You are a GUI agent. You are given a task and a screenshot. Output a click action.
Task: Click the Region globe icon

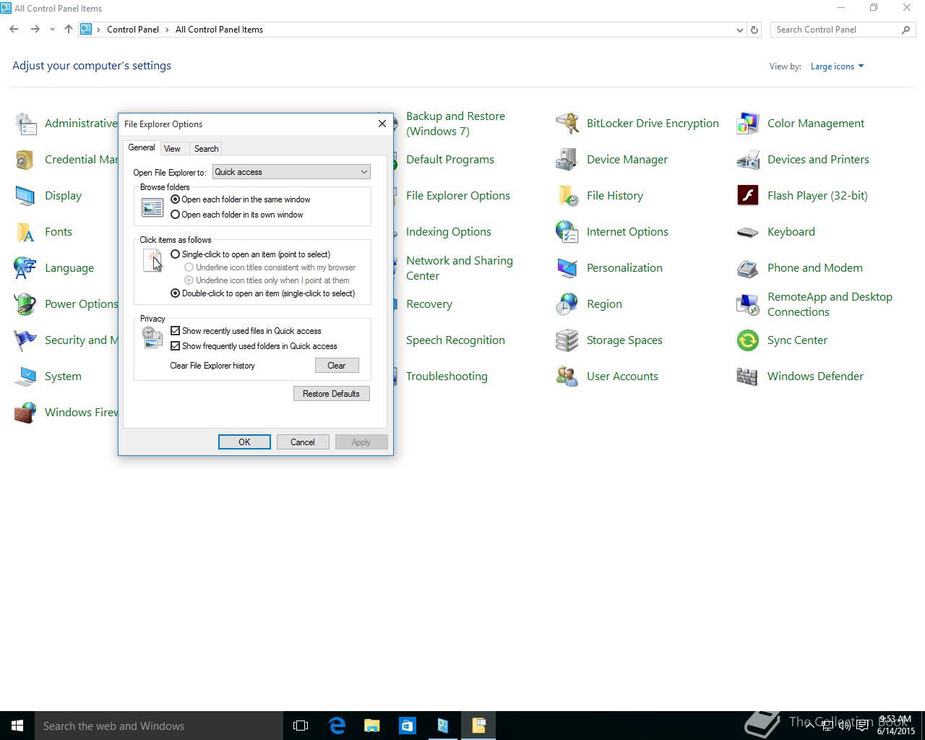(x=567, y=304)
